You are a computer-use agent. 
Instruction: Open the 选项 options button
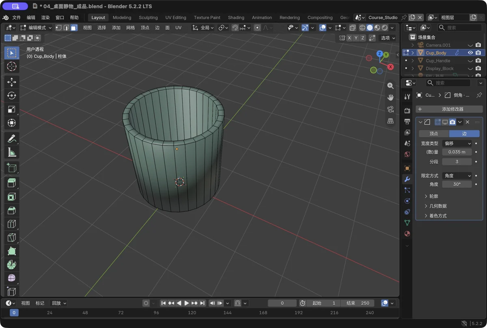coord(388,38)
